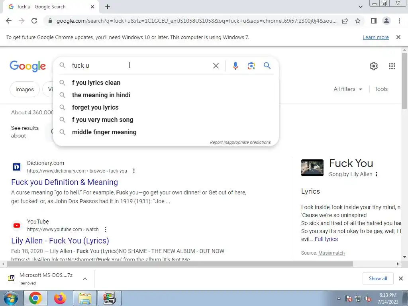The image size is (408, 306).
Task: Toggle Chrome side panel
Action: click(x=374, y=21)
